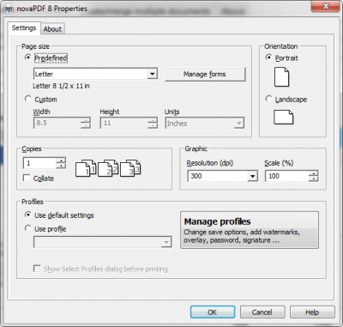Choose Portrait orientation radio button

[268, 58]
